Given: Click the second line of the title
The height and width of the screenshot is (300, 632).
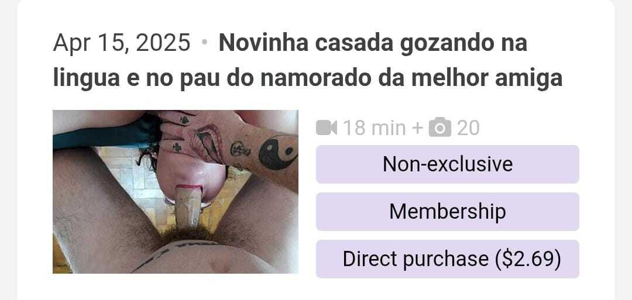Looking at the screenshot, I should (308, 78).
